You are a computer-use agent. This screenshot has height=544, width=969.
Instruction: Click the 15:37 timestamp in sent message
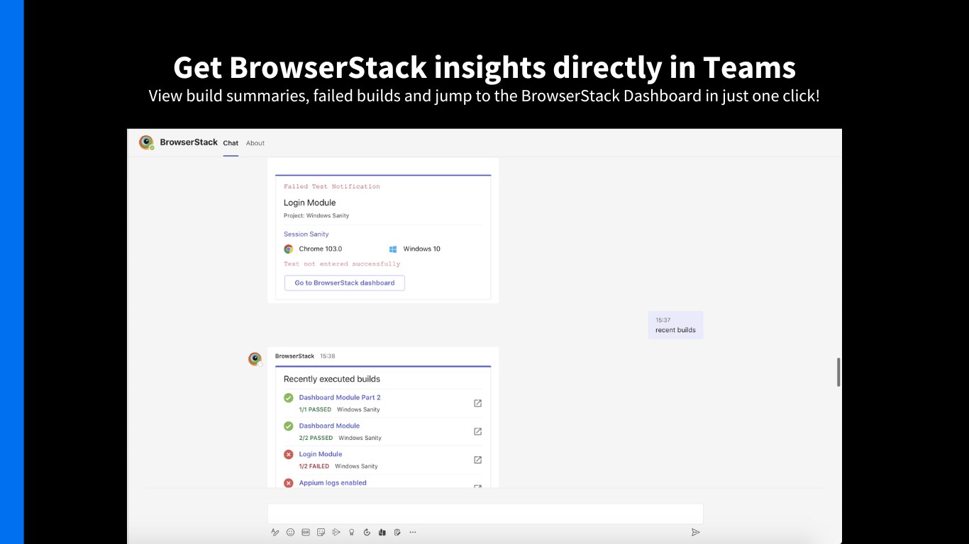pos(663,320)
